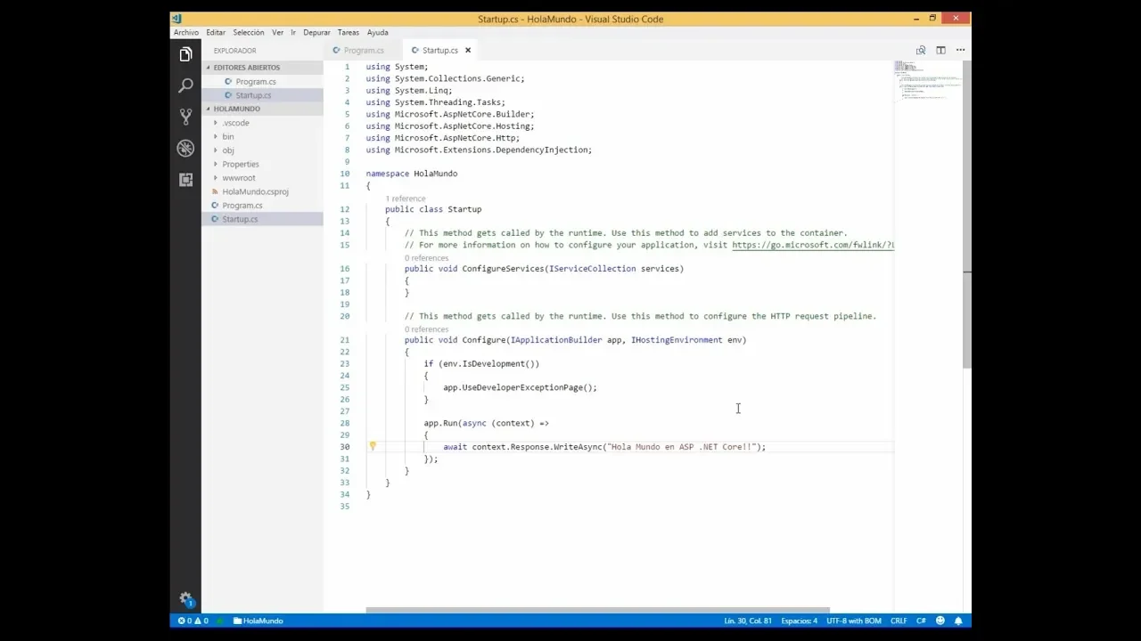
Task: Click the C# file icon beside Program.cs tab
Action: tap(337, 50)
